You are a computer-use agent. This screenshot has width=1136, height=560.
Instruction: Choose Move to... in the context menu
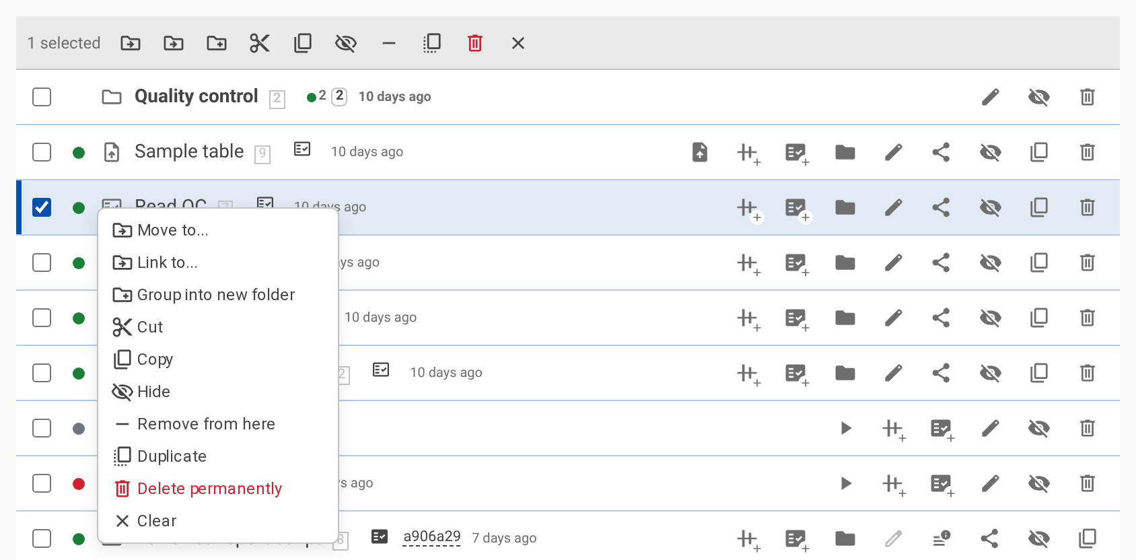click(218, 230)
